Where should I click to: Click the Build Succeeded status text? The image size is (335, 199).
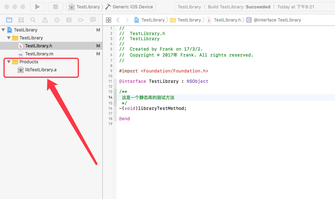(x=239, y=7)
